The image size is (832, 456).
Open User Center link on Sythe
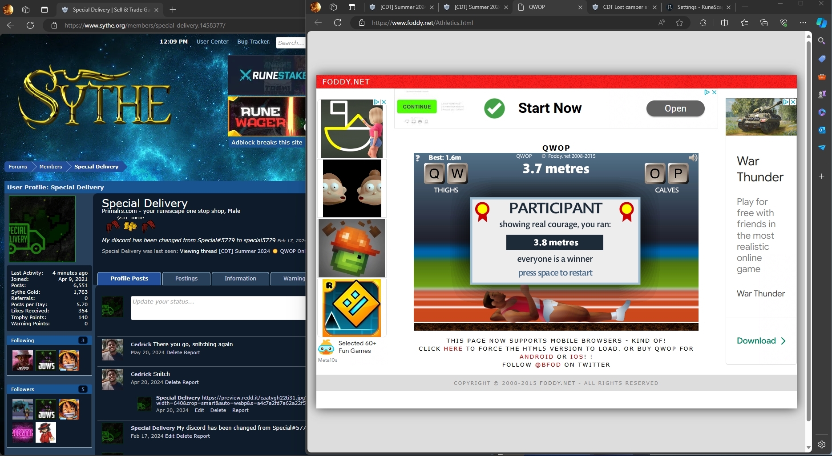[x=212, y=41]
